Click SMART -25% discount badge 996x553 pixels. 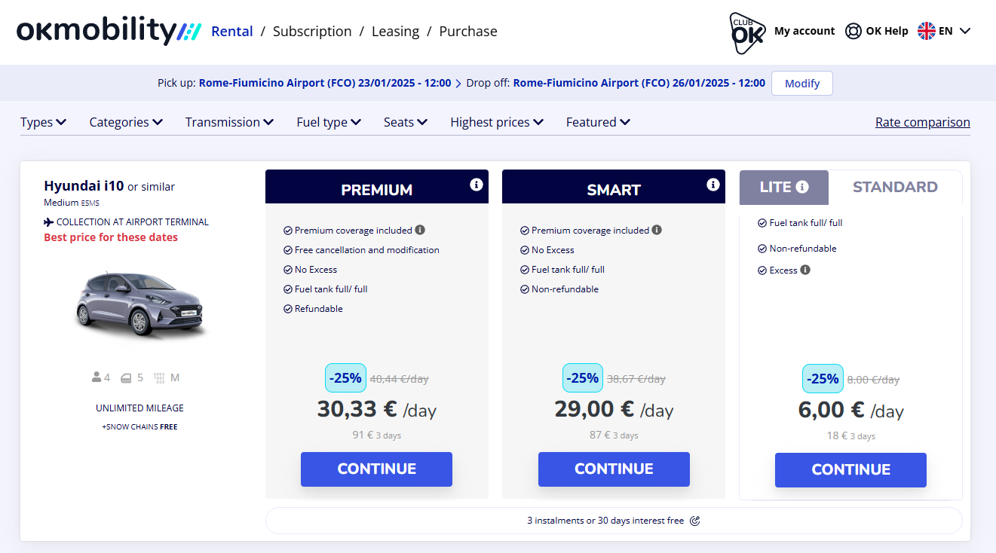[583, 377]
